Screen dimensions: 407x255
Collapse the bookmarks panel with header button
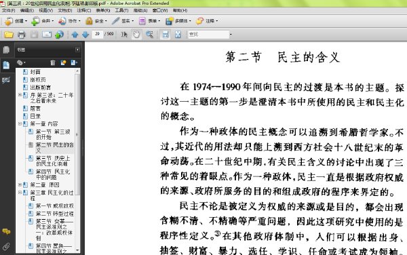(77, 50)
